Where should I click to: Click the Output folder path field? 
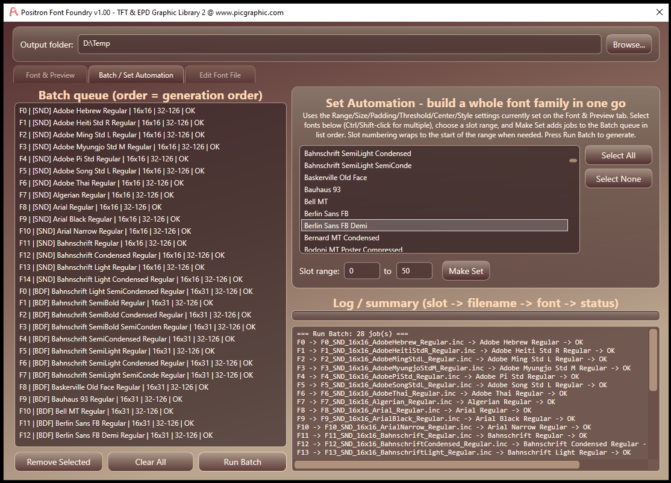click(339, 44)
